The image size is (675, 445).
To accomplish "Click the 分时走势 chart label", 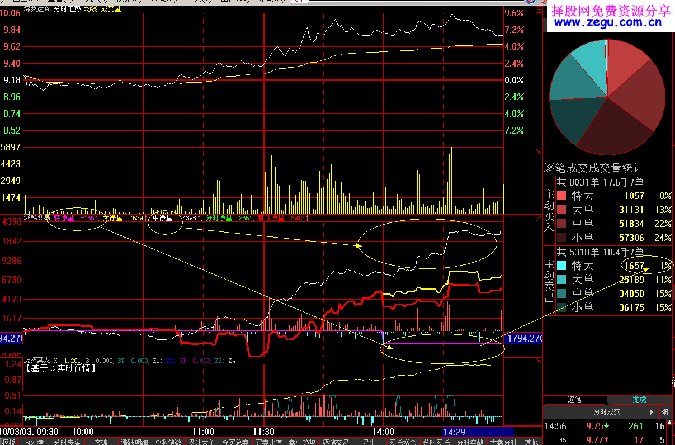I will click(67, 9).
